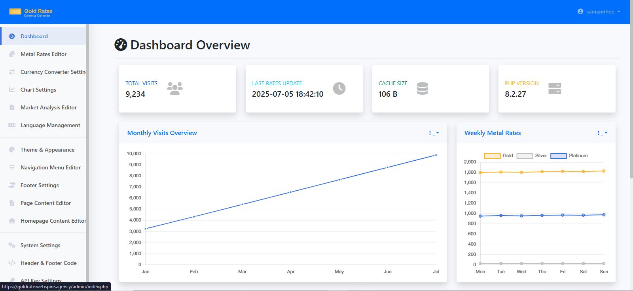
Task: Click the Cache Size database icon
Action: pos(423,88)
